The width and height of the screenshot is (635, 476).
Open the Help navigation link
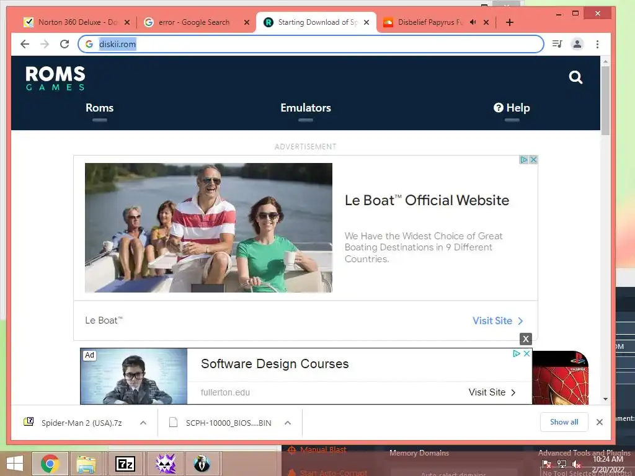[x=512, y=108]
